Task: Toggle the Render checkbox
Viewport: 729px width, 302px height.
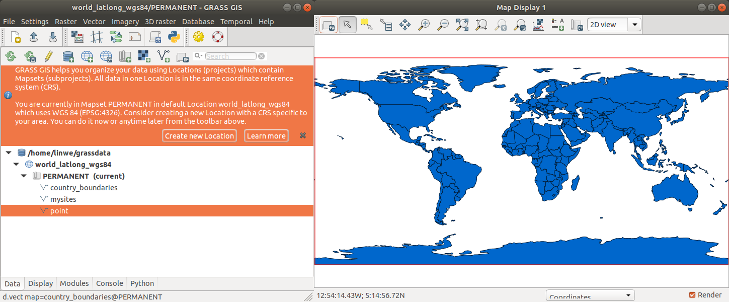Action: point(692,295)
